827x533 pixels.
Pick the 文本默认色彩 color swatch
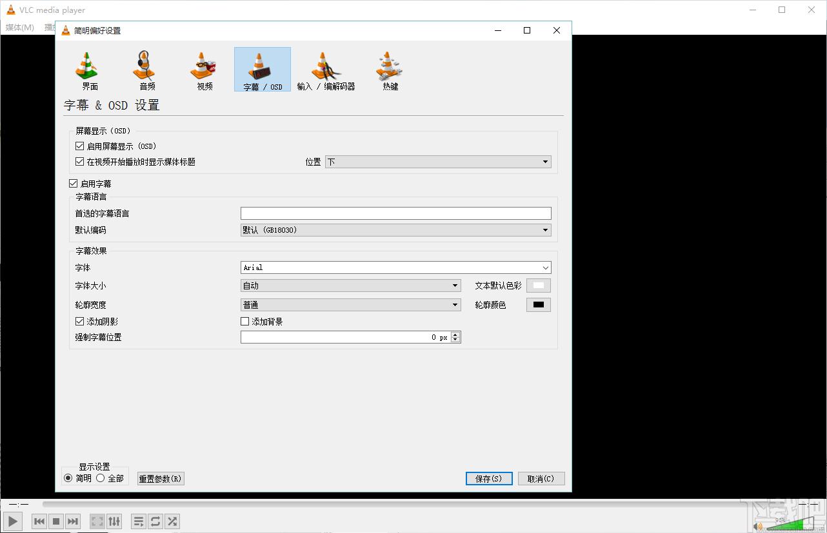(x=539, y=286)
